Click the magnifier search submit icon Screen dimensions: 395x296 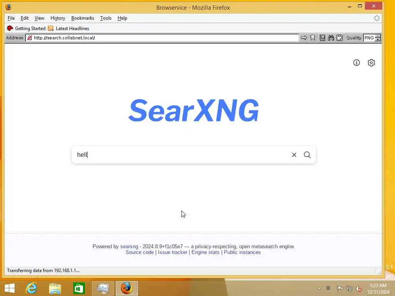click(x=307, y=155)
